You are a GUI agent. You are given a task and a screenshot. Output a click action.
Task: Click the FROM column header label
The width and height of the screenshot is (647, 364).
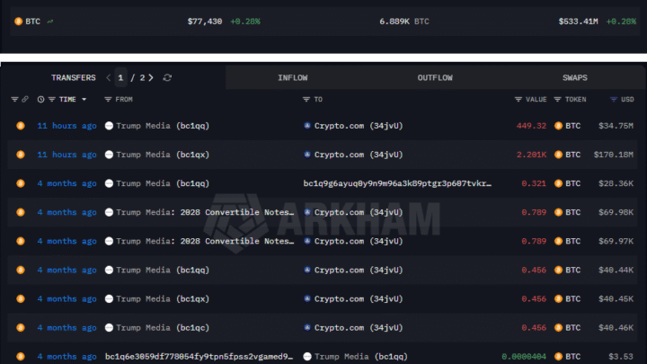(x=124, y=100)
